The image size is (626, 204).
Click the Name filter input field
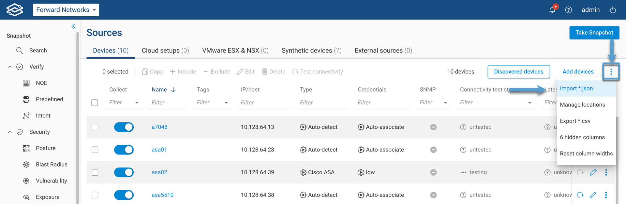point(168,103)
